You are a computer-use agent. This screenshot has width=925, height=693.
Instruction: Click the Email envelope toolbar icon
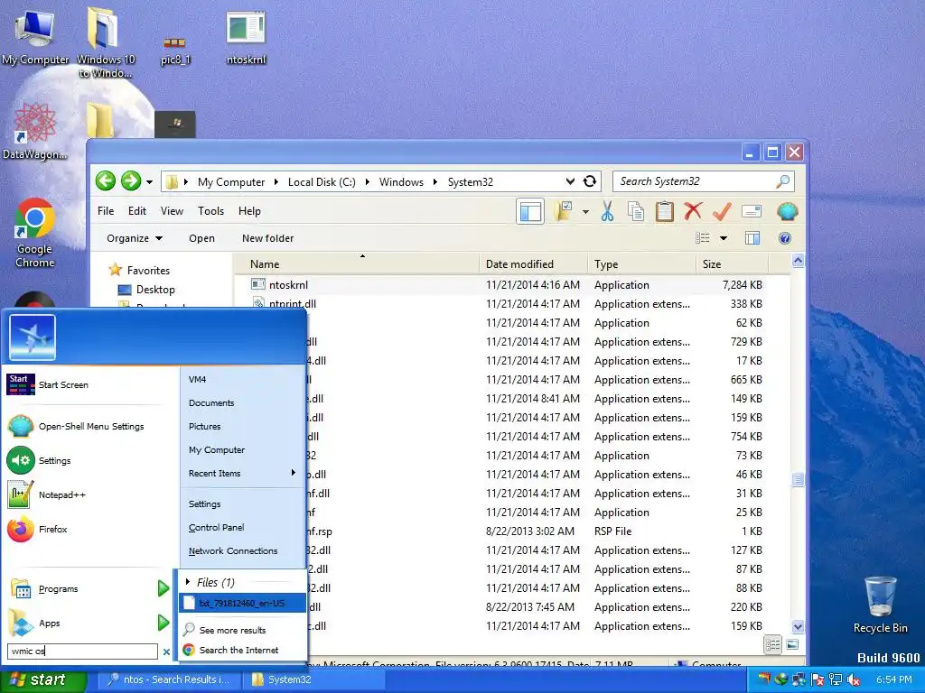tap(752, 211)
